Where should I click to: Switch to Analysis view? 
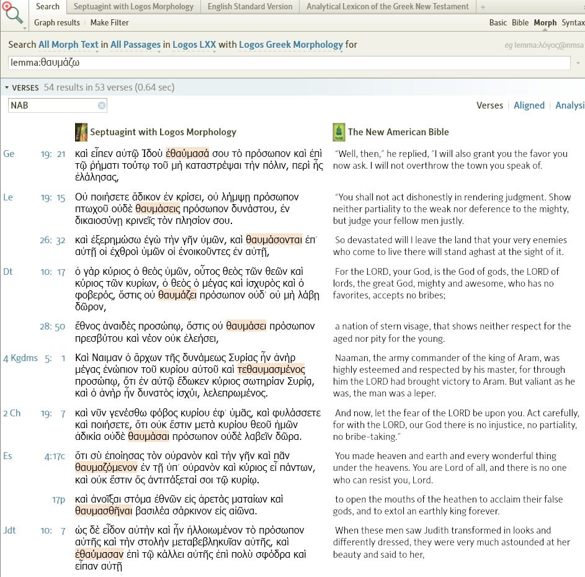[x=569, y=105]
